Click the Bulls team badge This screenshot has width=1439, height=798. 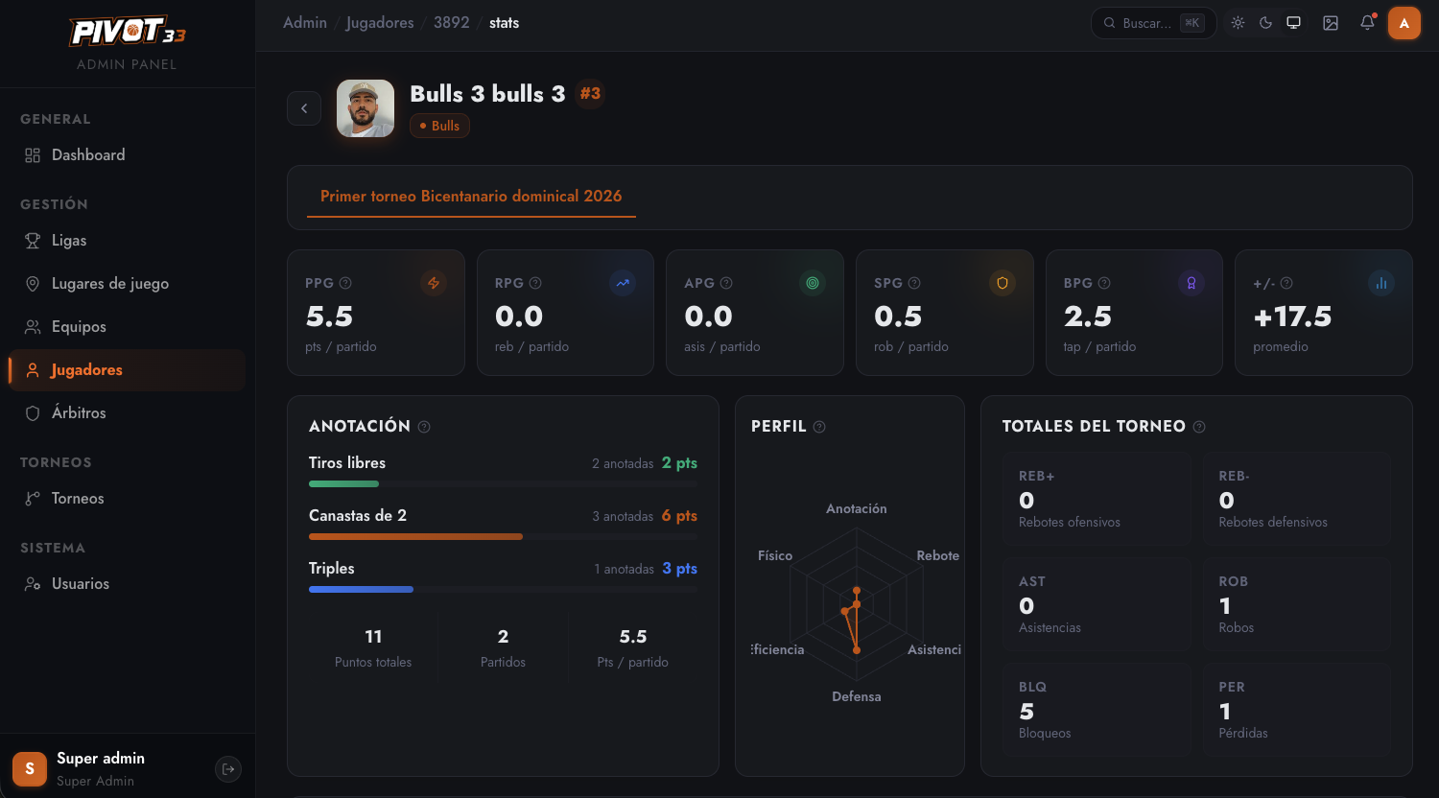(439, 126)
